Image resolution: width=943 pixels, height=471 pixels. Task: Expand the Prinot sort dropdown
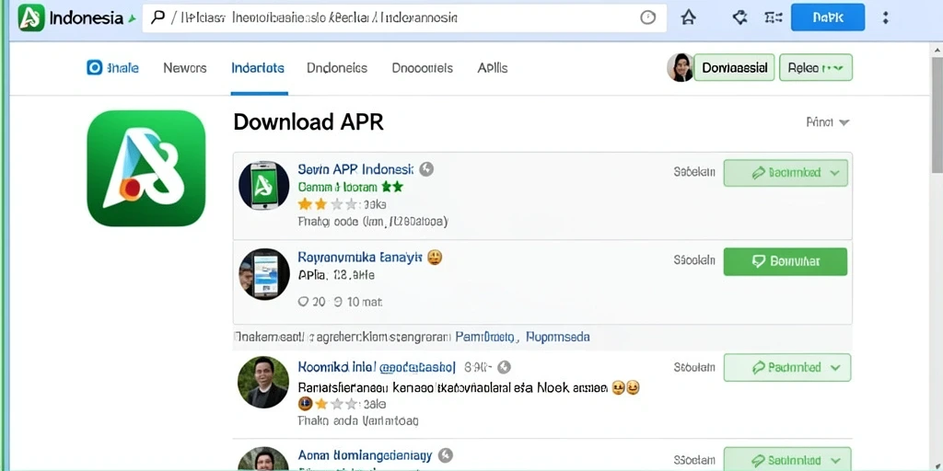click(828, 122)
